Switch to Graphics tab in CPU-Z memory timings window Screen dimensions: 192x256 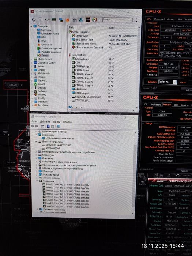(185, 105)
